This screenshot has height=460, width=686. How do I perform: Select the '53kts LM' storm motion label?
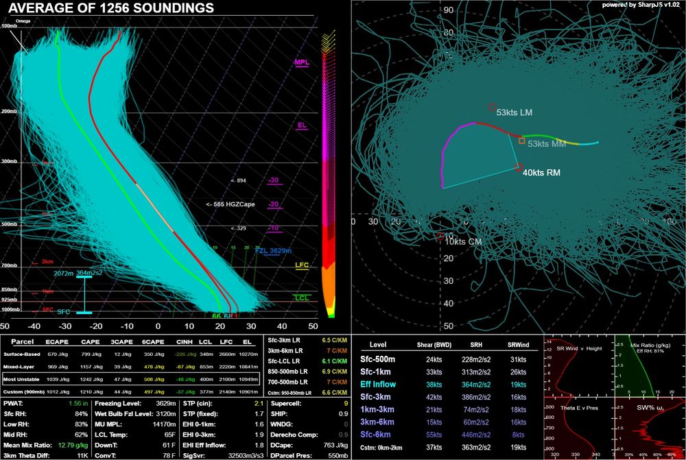point(514,112)
